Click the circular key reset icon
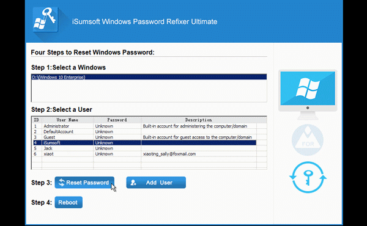This screenshot has height=226, width=367. pyautogui.click(x=308, y=177)
